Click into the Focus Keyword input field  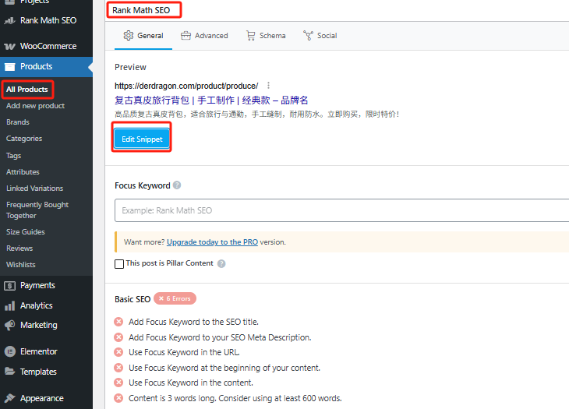[341, 210]
